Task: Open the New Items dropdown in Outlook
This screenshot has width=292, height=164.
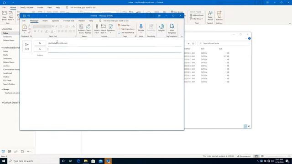Action: click(11, 16)
